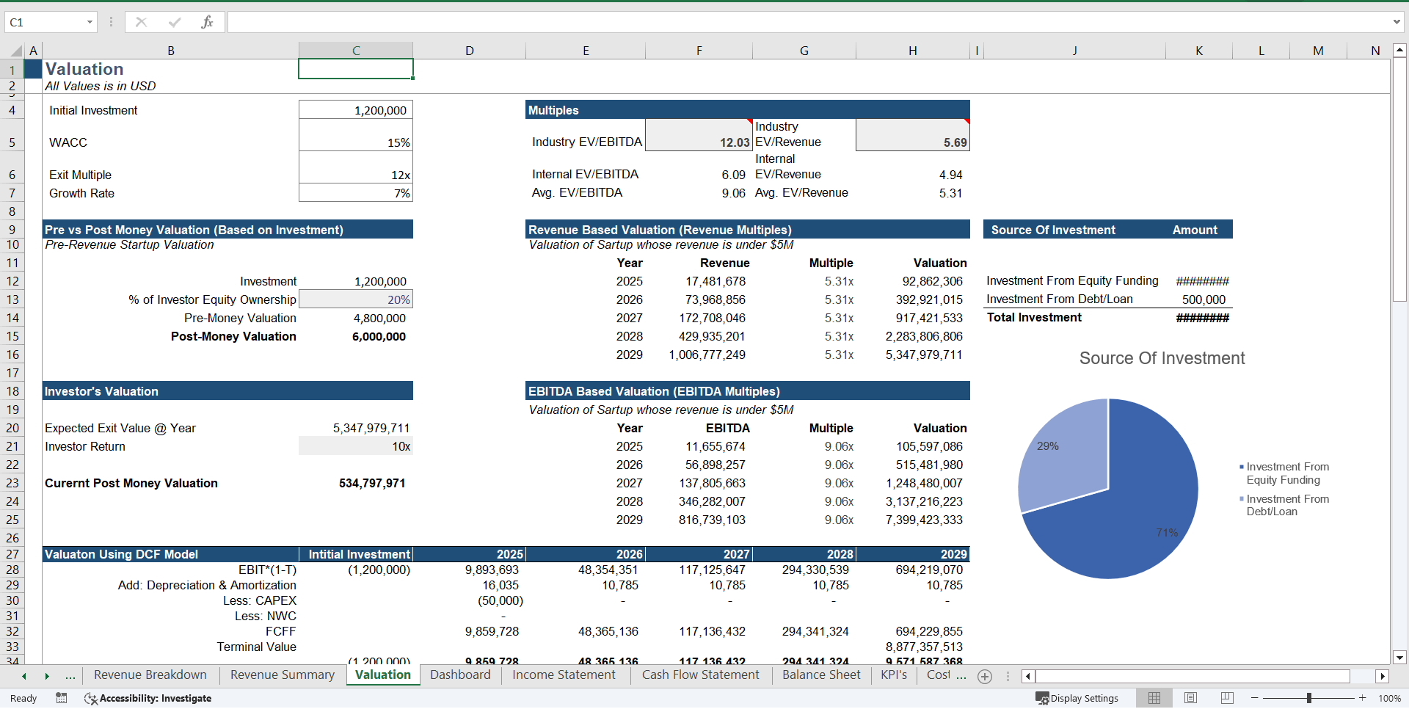1409x709 pixels.
Task: Switch to Page Layout view icon
Action: coord(1190,698)
